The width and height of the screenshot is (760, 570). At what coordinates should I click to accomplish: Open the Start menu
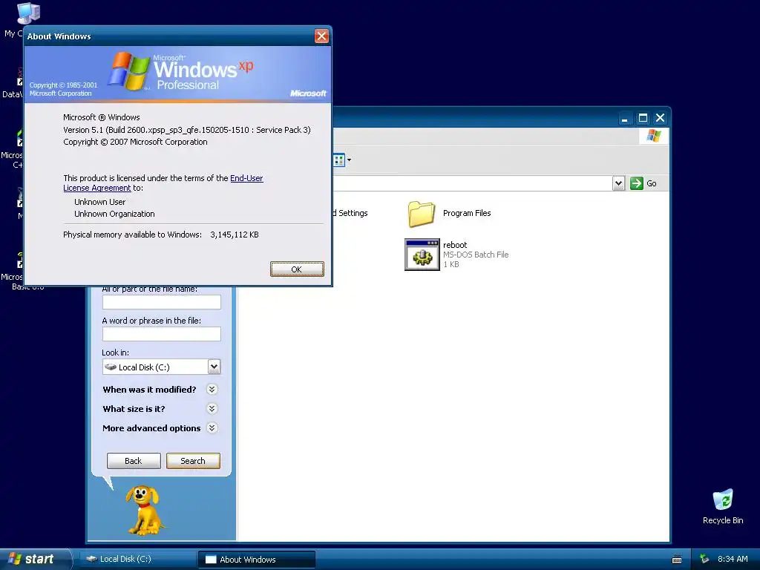click(x=36, y=560)
